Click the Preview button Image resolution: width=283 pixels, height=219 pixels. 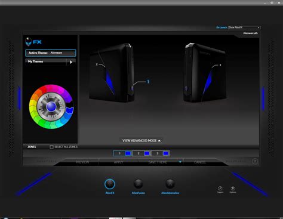pyautogui.click(x=82, y=162)
